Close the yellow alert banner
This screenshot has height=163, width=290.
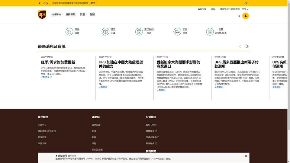[246, 3]
